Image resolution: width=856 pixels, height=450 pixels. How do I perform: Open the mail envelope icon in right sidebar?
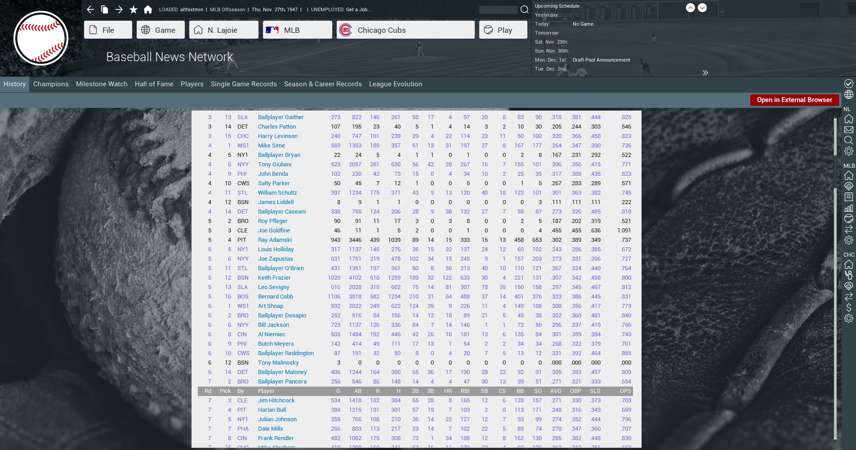848,129
